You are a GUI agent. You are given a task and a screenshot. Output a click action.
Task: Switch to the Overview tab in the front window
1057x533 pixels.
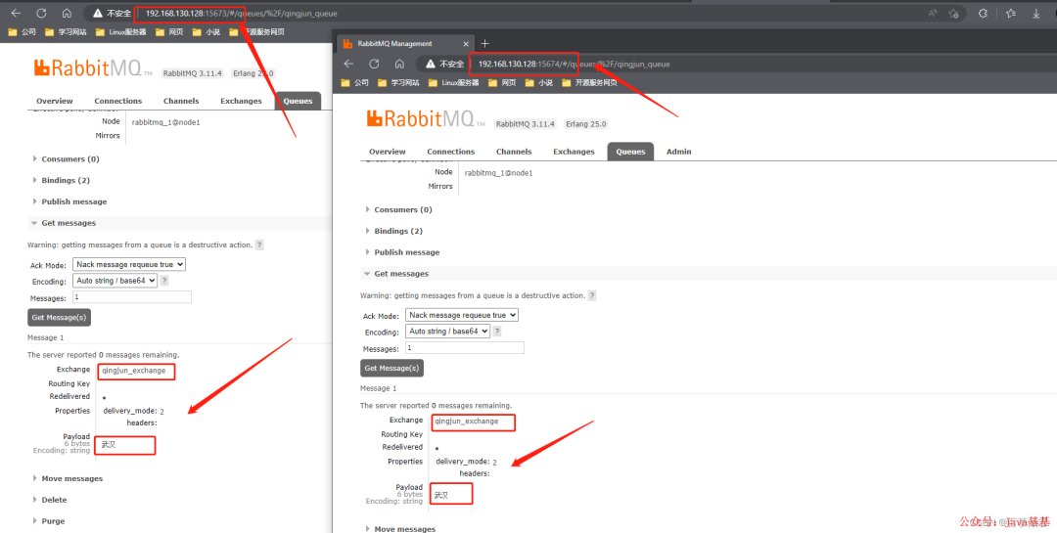[388, 152]
